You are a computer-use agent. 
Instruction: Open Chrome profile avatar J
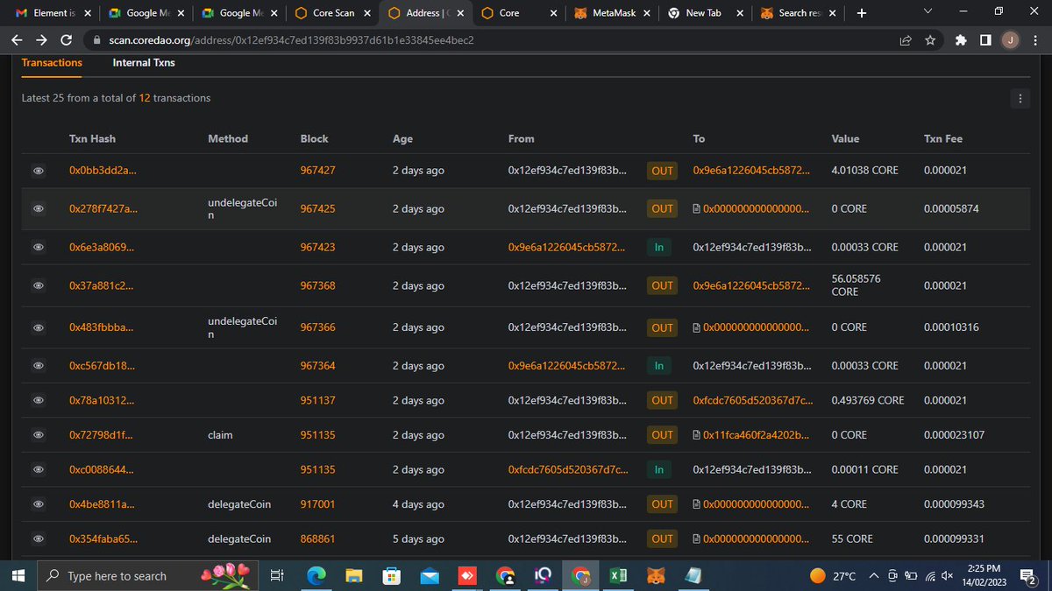[x=1011, y=40]
